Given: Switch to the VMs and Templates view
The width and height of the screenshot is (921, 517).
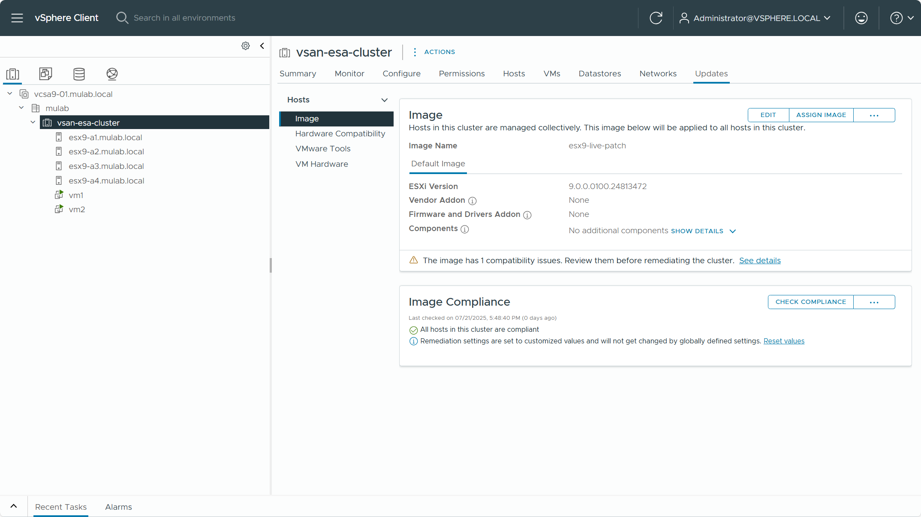Looking at the screenshot, I should point(45,74).
